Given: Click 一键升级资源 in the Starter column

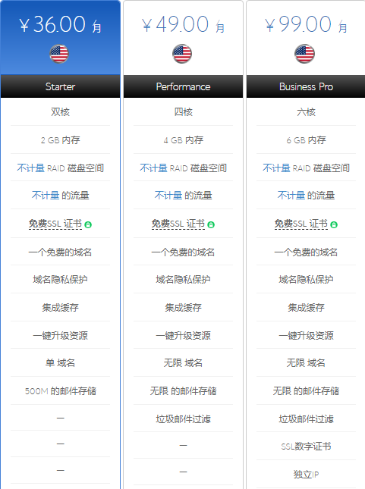Looking at the screenshot, I should (x=60, y=336).
